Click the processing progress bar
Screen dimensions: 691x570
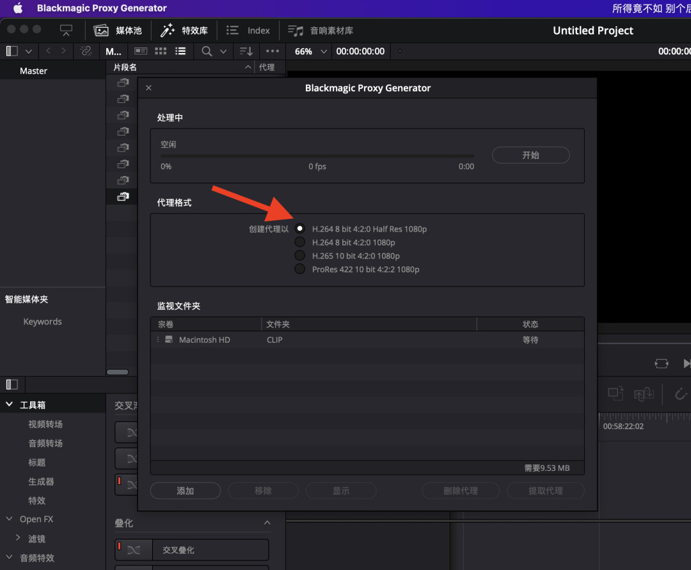click(x=317, y=156)
